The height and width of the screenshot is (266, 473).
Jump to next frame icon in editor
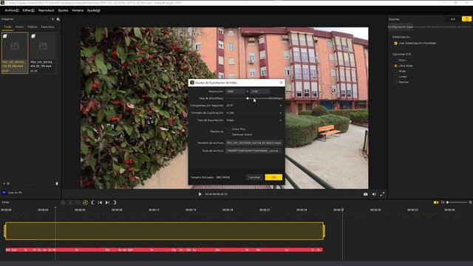(107, 202)
